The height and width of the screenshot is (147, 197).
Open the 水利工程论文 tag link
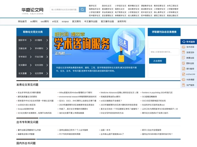pos(173,6)
